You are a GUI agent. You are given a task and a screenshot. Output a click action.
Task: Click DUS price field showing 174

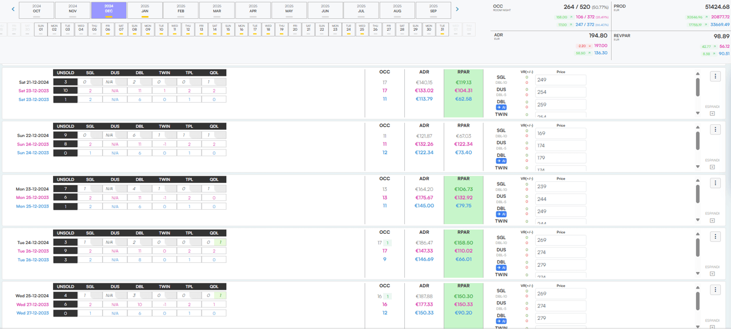[560, 146]
